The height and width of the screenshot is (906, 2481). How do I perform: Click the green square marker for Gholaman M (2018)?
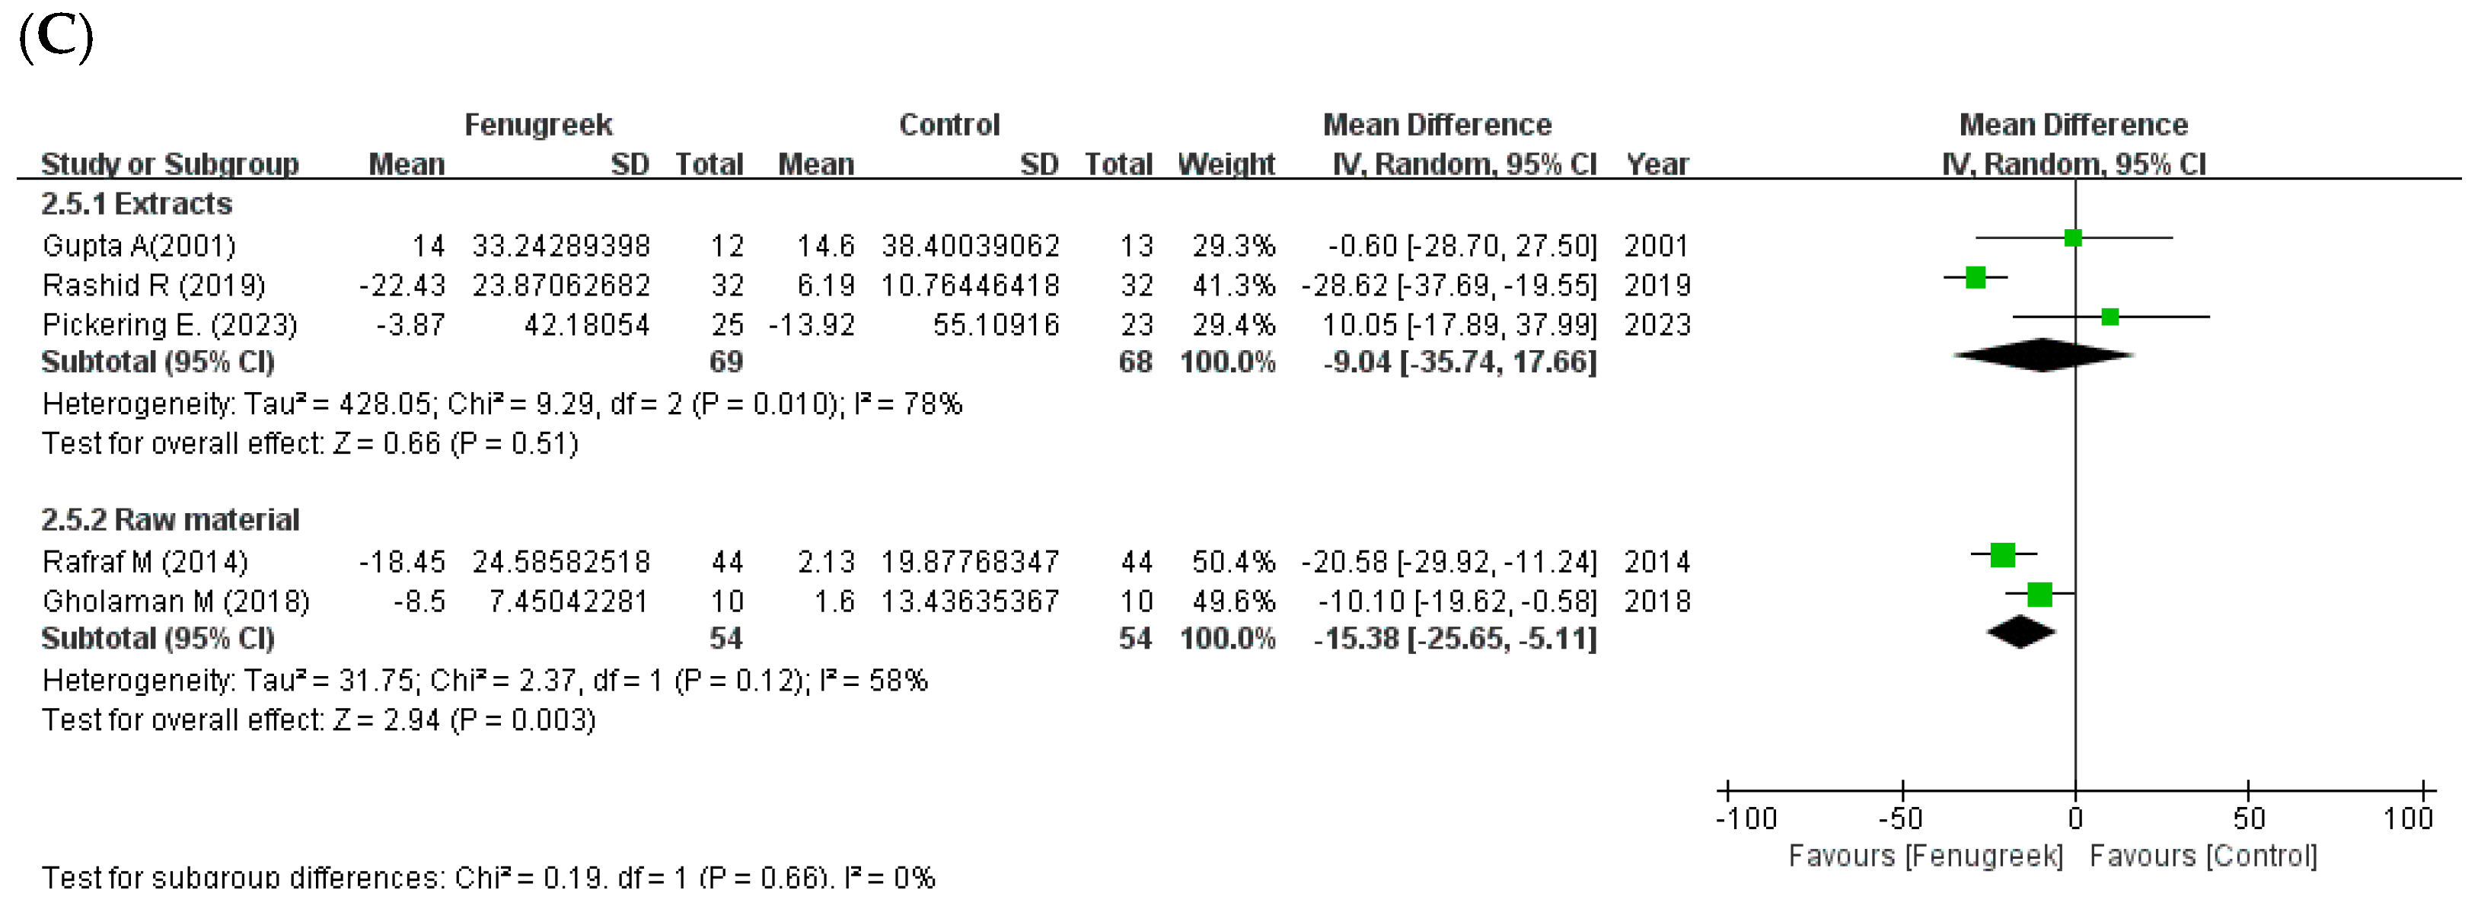click(2039, 594)
